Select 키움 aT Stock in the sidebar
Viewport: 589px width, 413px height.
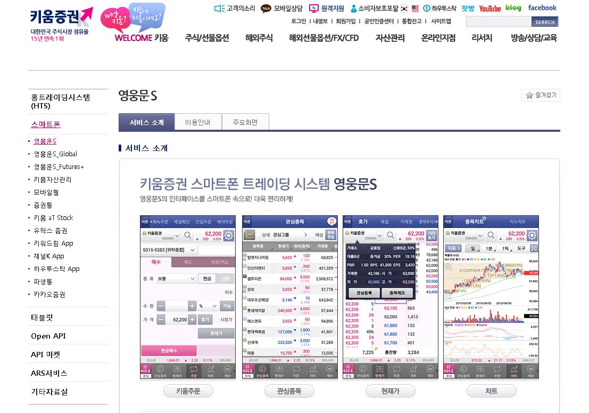tap(53, 217)
